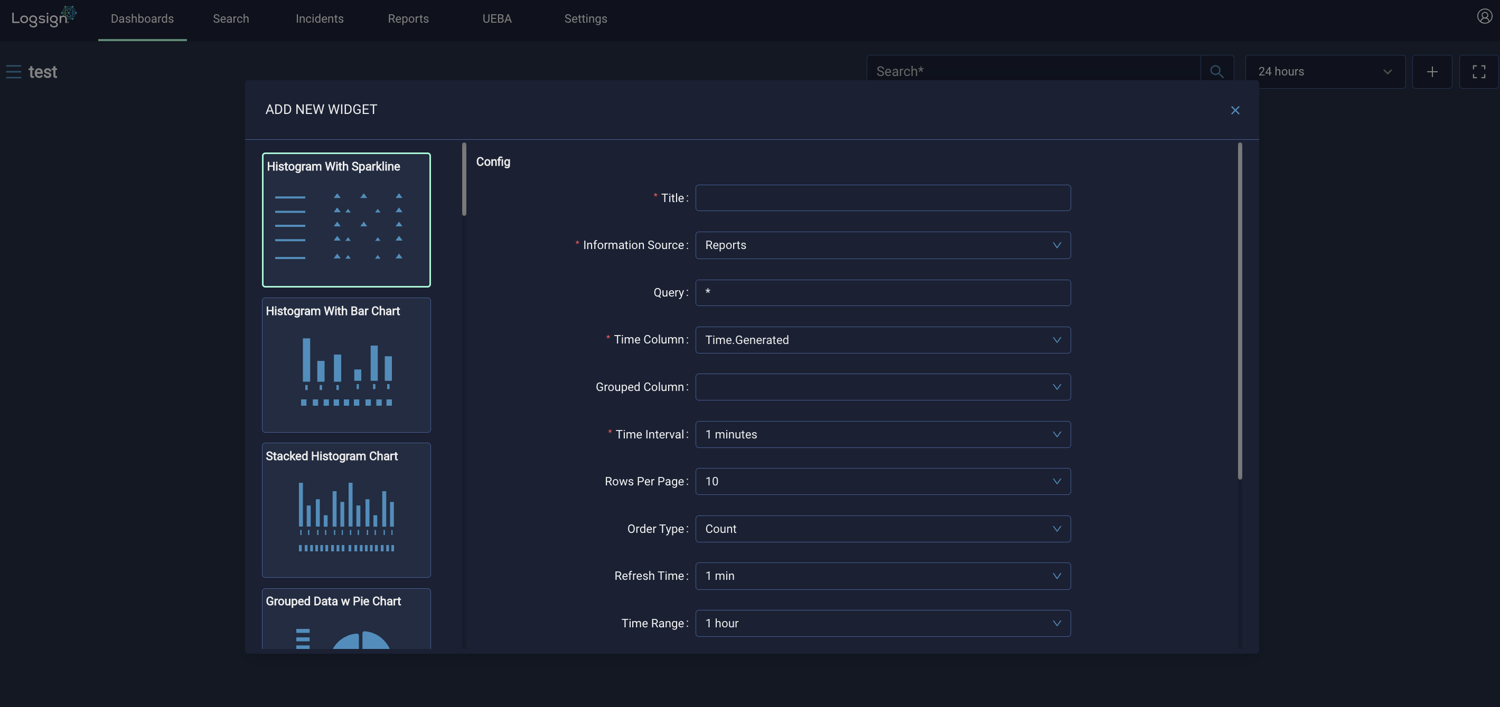This screenshot has width=1500, height=707.
Task: Open the Grouped Column dropdown
Action: (883, 387)
